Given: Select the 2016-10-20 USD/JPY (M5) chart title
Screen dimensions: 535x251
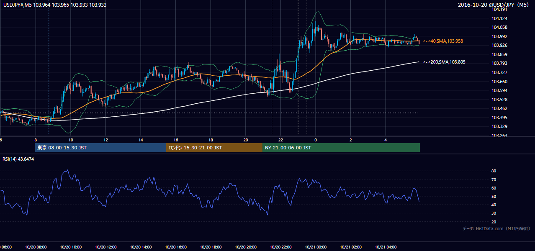Looking at the screenshot, I should [494, 5].
